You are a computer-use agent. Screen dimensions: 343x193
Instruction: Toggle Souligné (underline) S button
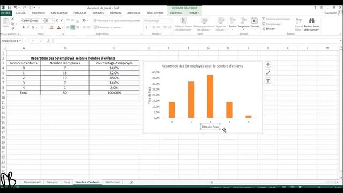coord(33,27)
